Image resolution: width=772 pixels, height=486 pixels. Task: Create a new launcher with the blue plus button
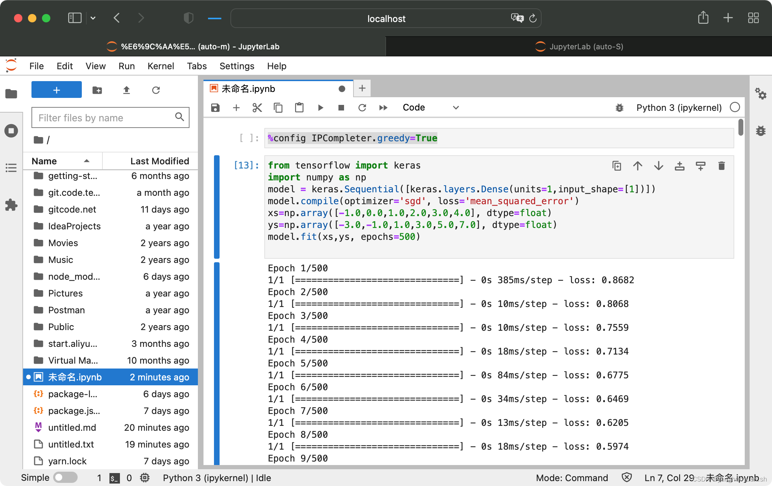[x=57, y=90]
